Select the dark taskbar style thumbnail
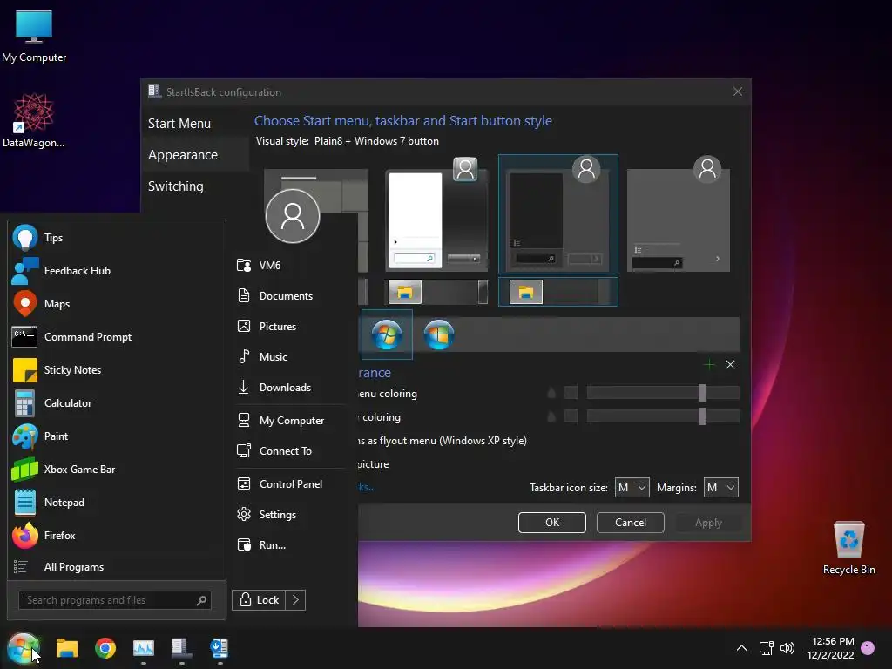892x669 pixels. click(x=558, y=292)
